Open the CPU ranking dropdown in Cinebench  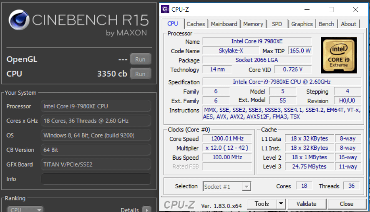pyautogui.click(x=25, y=209)
